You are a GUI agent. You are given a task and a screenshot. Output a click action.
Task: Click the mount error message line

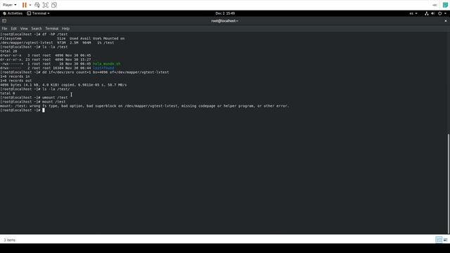pyautogui.click(x=144, y=106)
